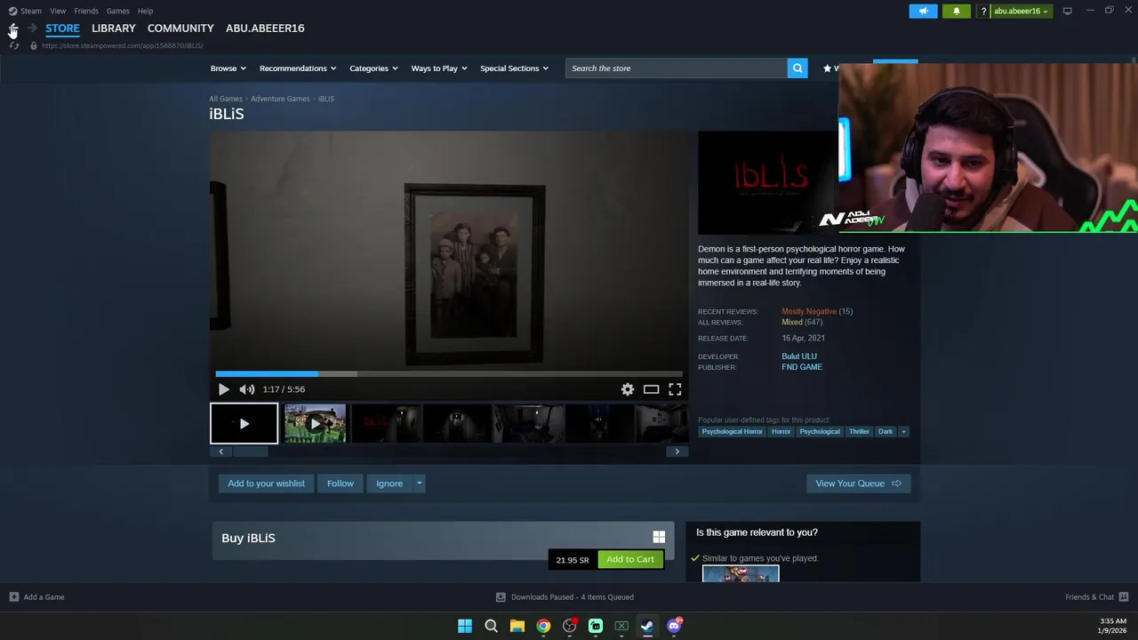Select the Psychological Horror tag
Screen dimensions: 1138x640
(x=733, y=432)
